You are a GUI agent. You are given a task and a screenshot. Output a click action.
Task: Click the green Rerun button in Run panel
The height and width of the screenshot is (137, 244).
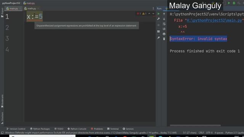[x=159, y=14]
